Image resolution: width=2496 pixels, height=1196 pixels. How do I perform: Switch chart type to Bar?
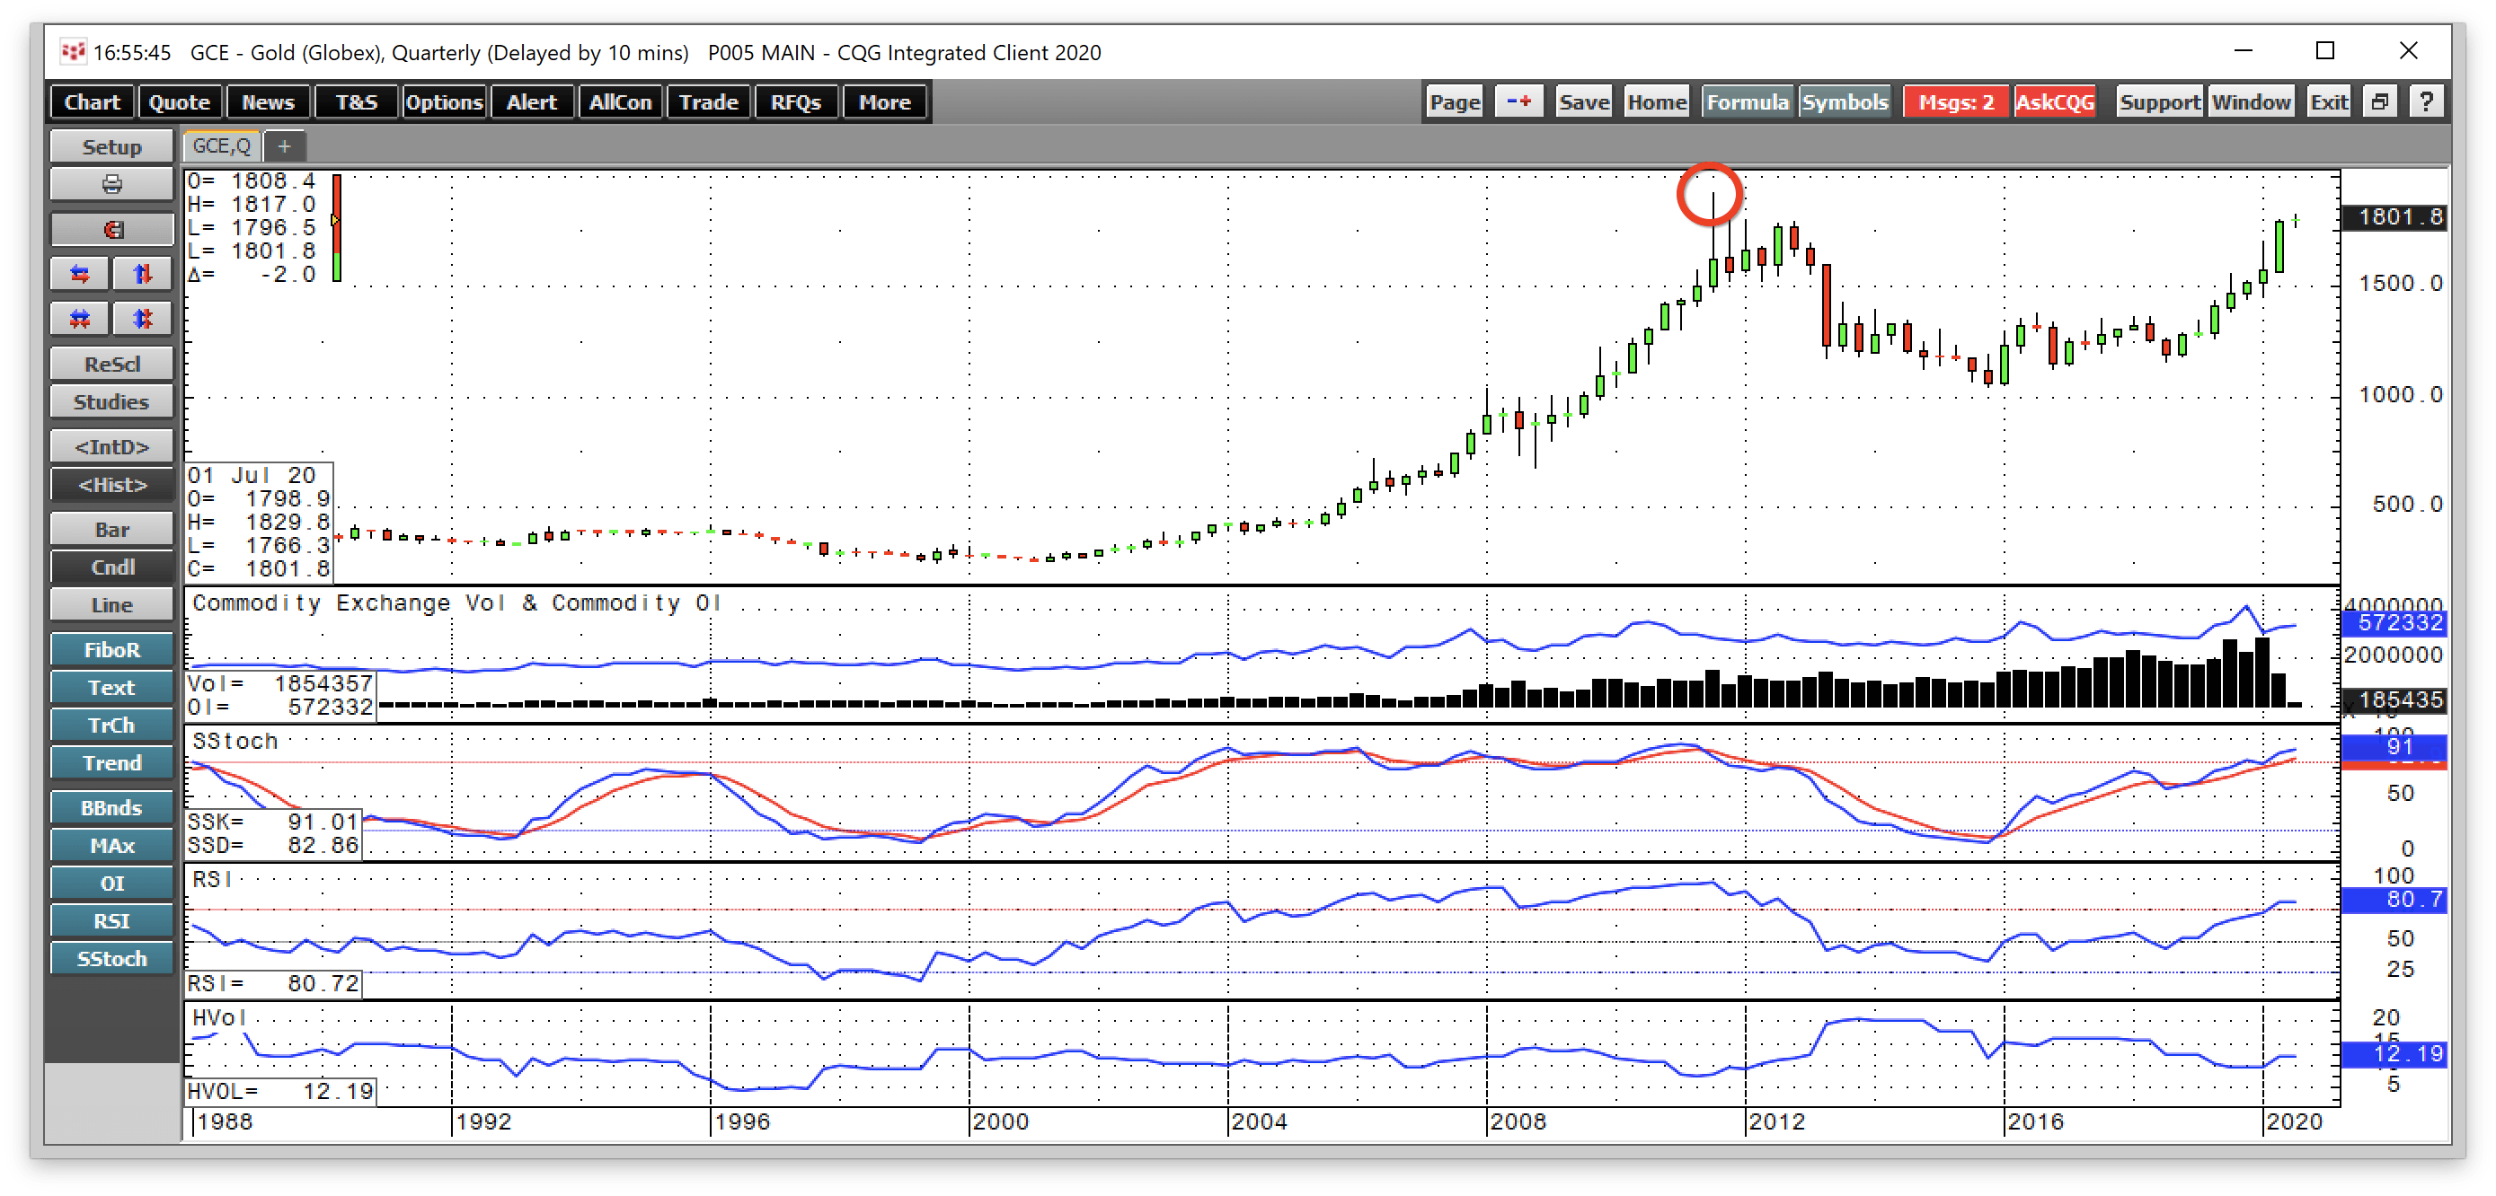pyautogui.click(x=111, y=530)
